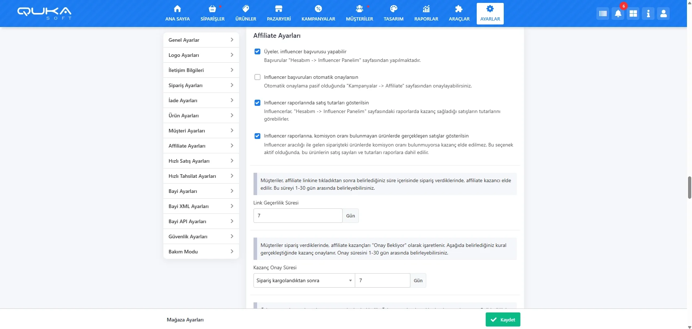
Task: Open 'Sipariş kargolandıktan sonra' dropdown
Action: click(x=304, y=280)
